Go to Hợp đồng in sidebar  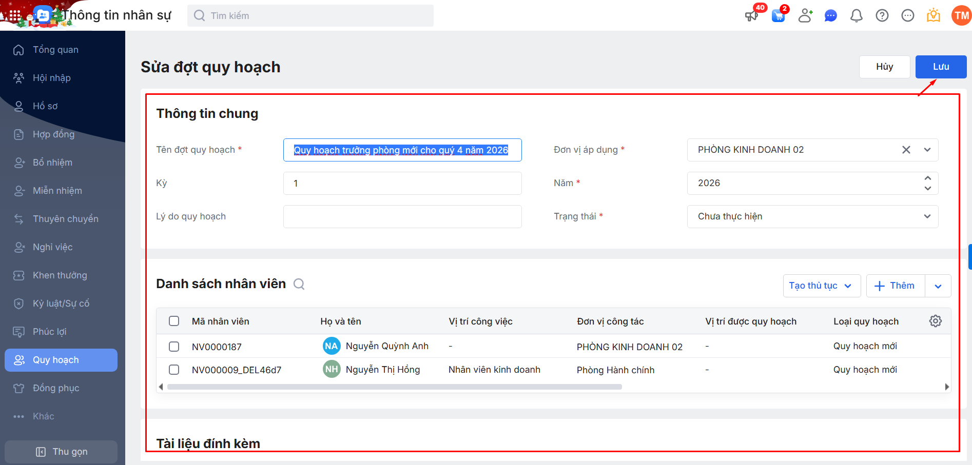[53, 134]
